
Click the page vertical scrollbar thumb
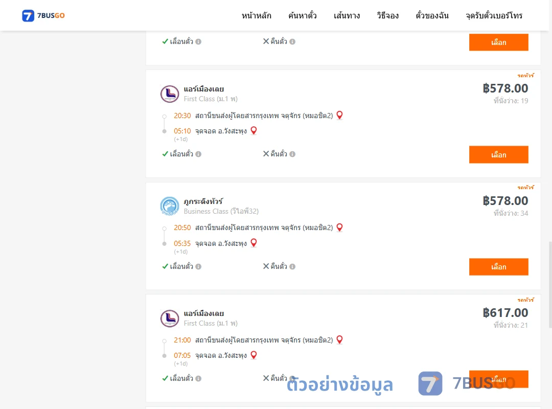[550, 285]
